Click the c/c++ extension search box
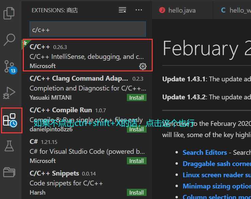Screen dimensions: 251x199 tap(88, 29)
